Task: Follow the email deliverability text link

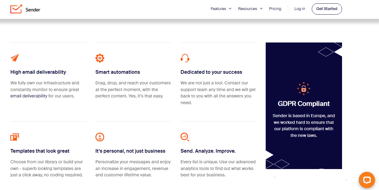Action: pos(29,96)
